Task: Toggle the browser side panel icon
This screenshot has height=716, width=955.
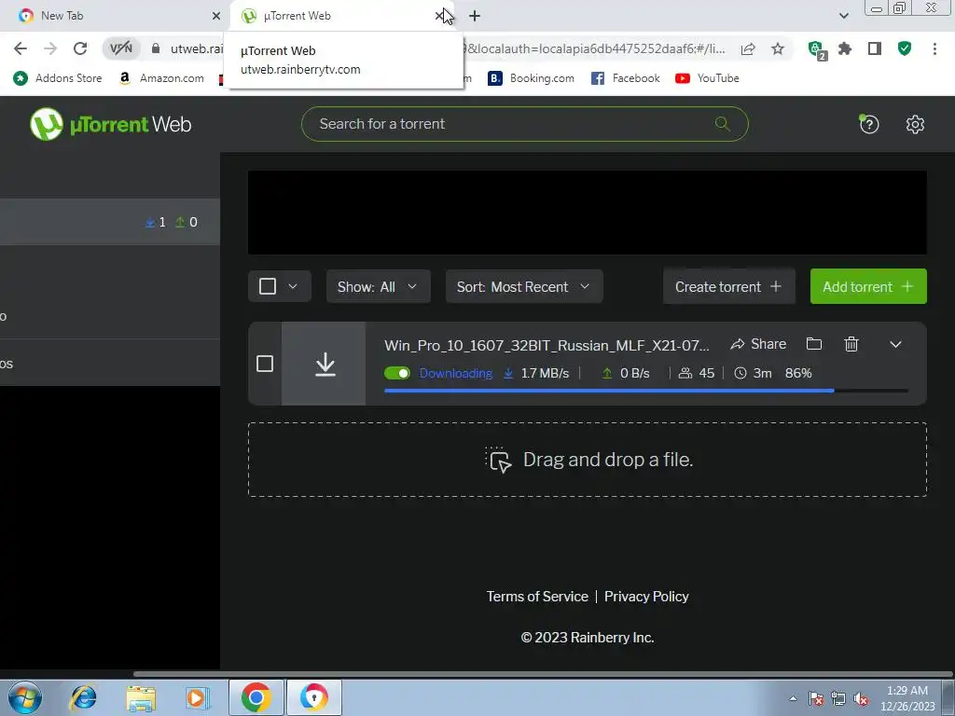Action: coord(875,48)
